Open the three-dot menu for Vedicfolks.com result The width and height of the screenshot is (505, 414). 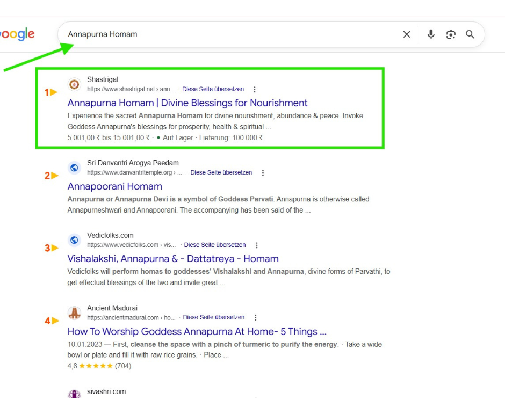tap(257, 245)
